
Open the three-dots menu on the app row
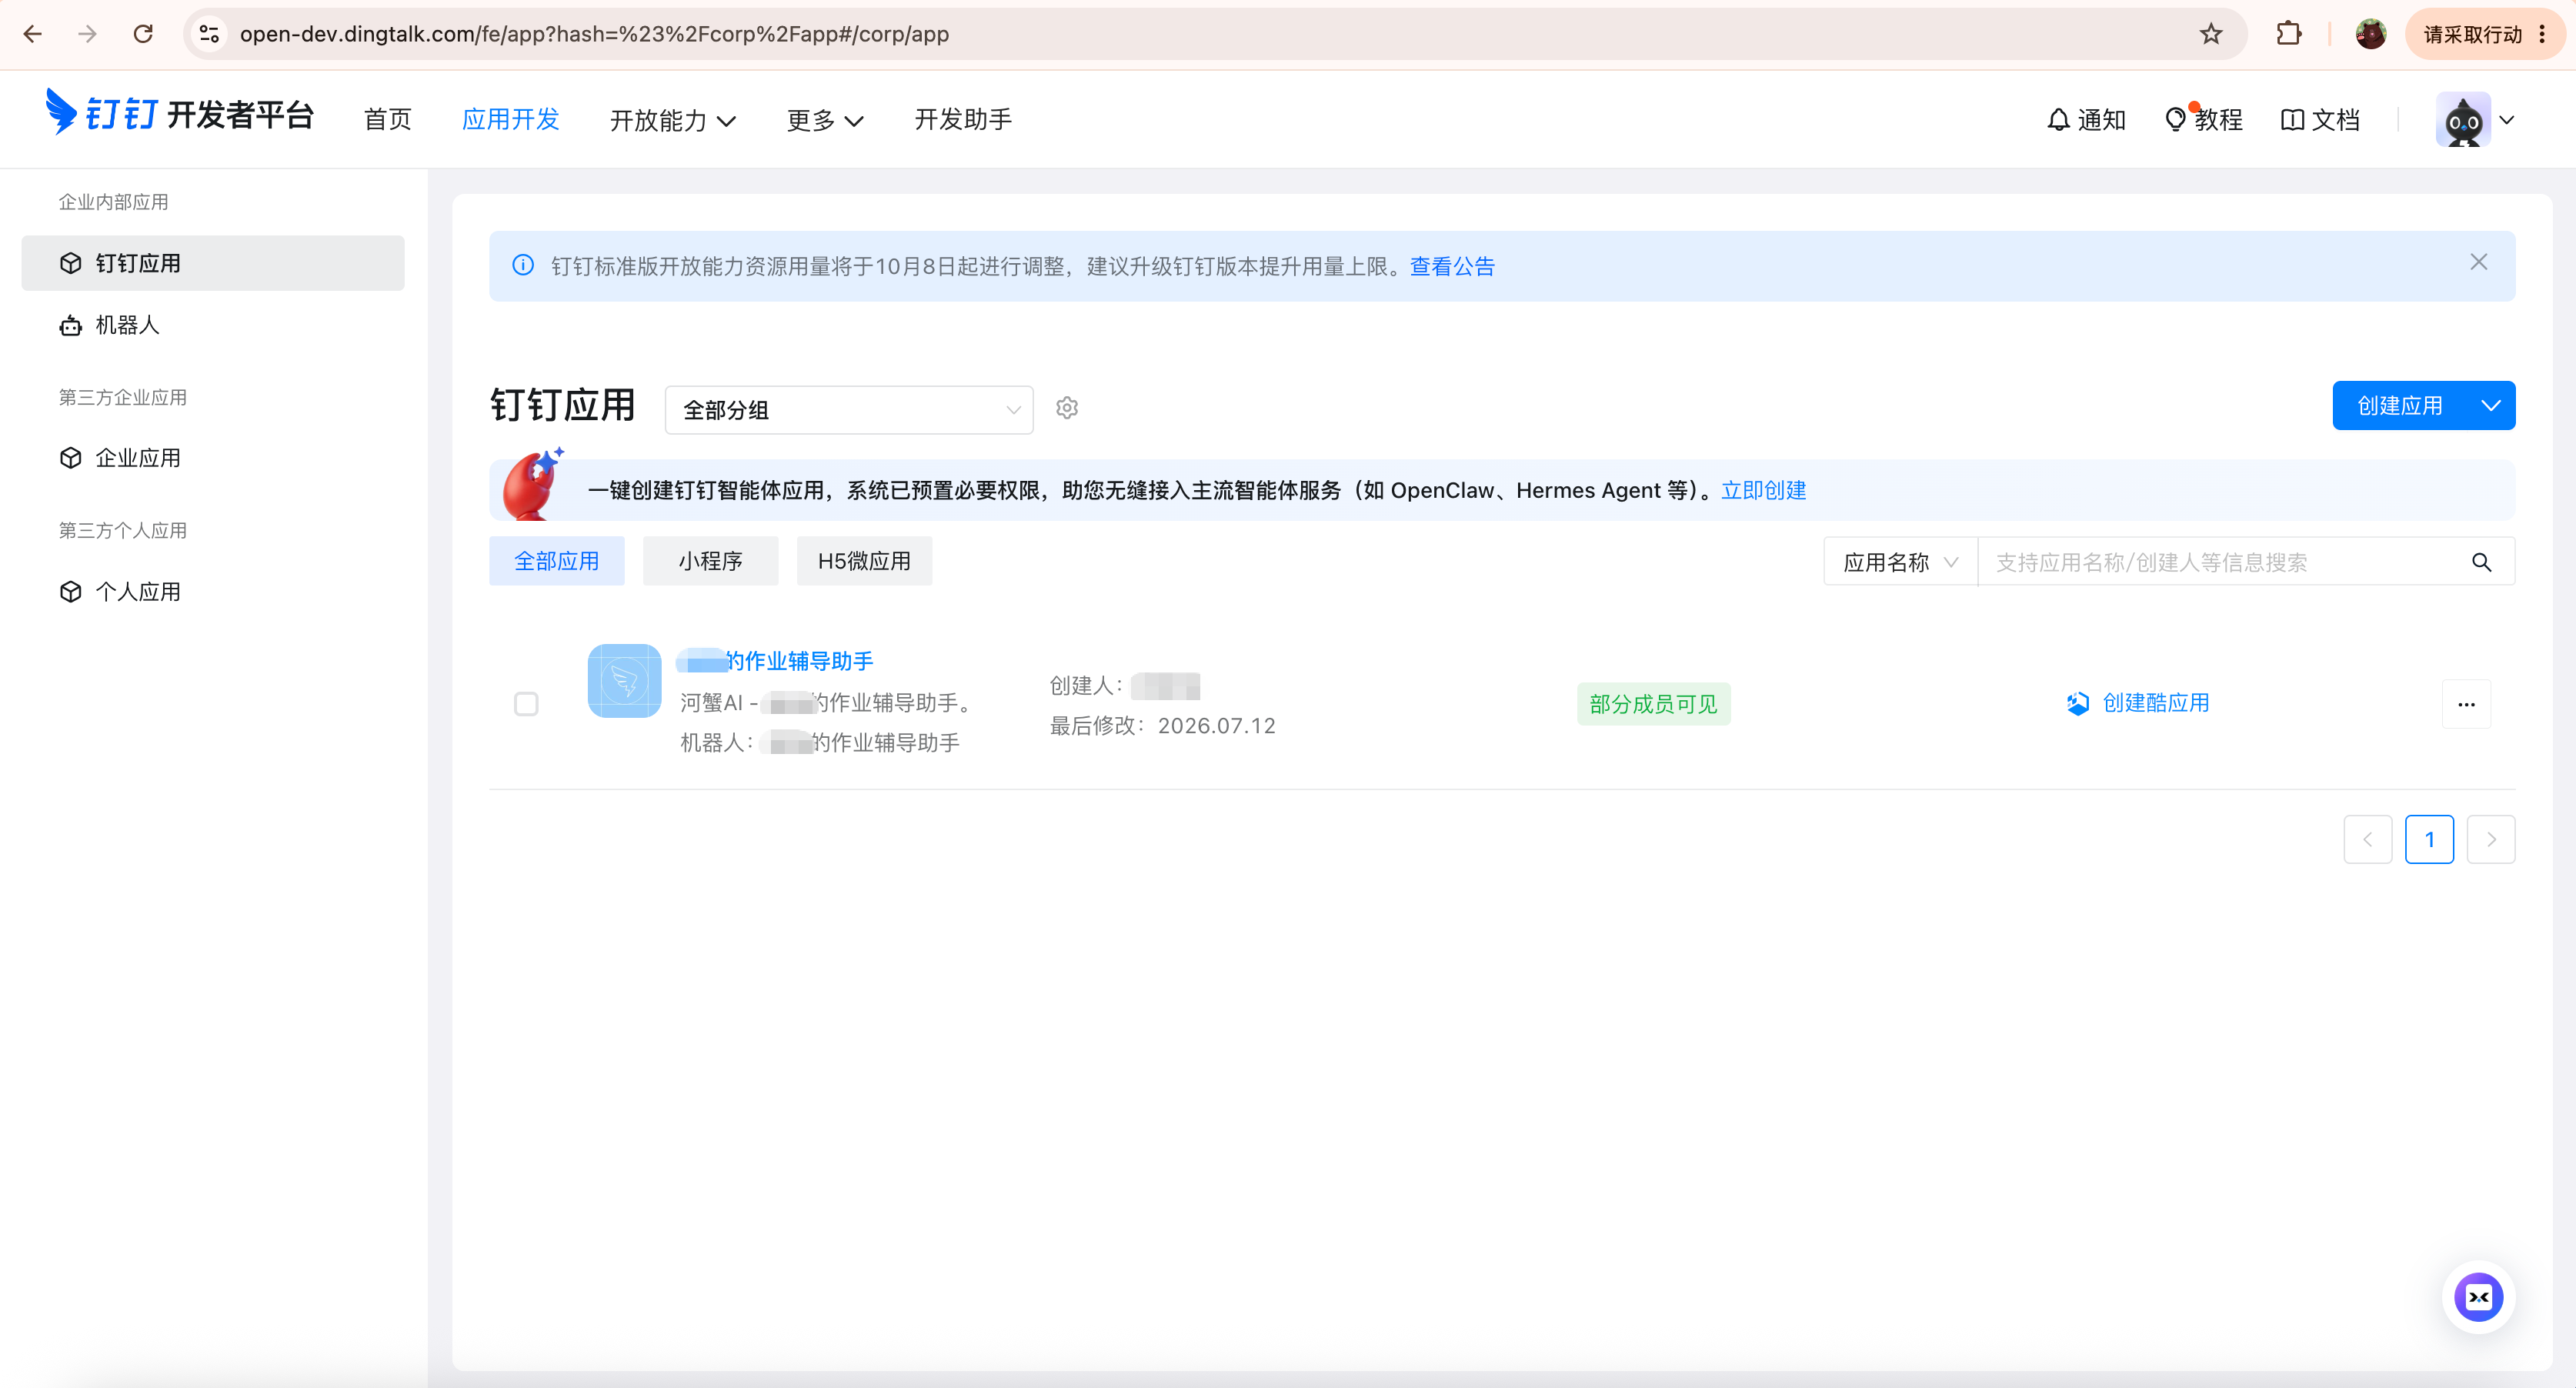click(2466, 704)
